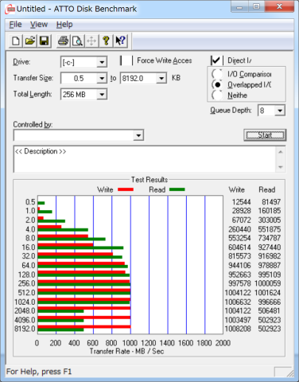Screen dimensions: 299x382
Task: Click the ATTO app icon in title bar
Action: click(10, 9)
